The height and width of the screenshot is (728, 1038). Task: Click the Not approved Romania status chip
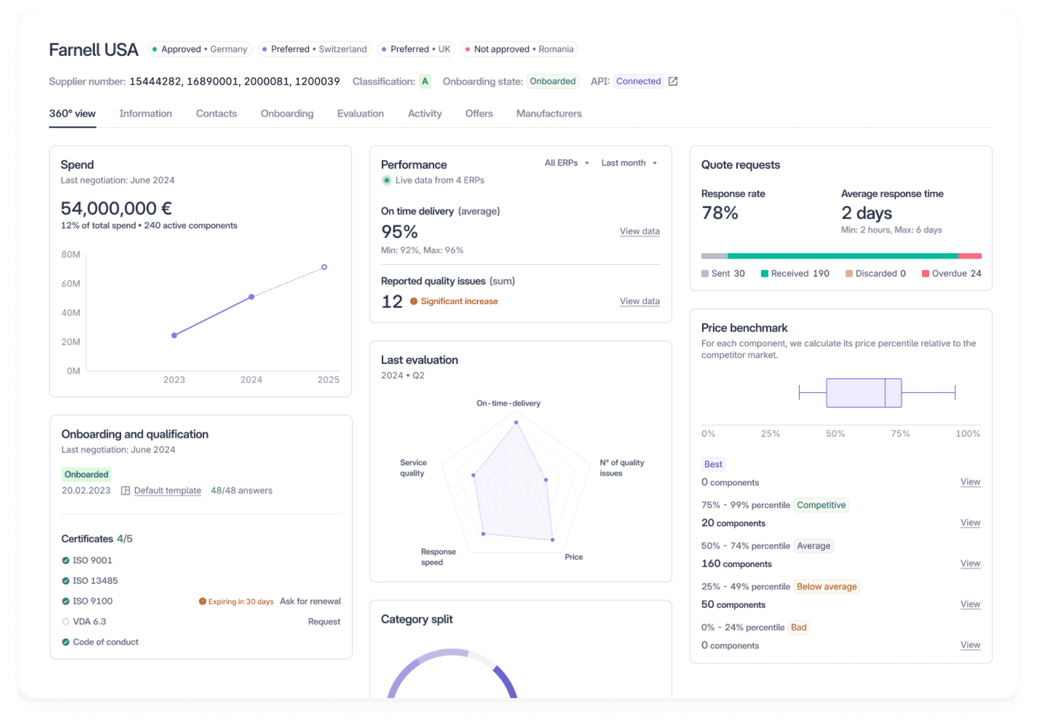(519, 49)
